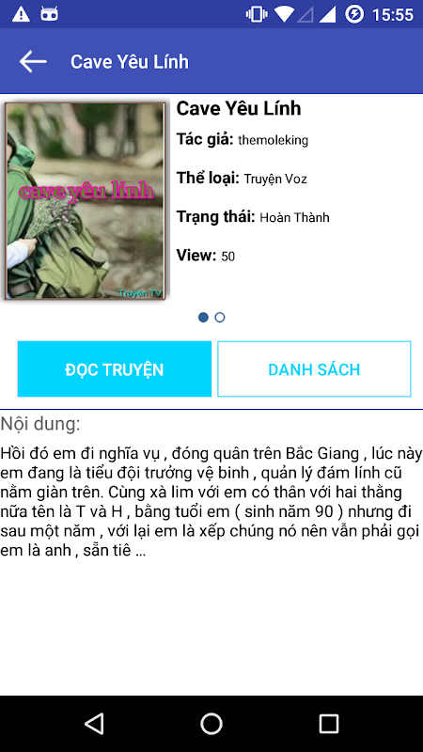Tap the Android home circle button
423x752 pixels.
211,723
